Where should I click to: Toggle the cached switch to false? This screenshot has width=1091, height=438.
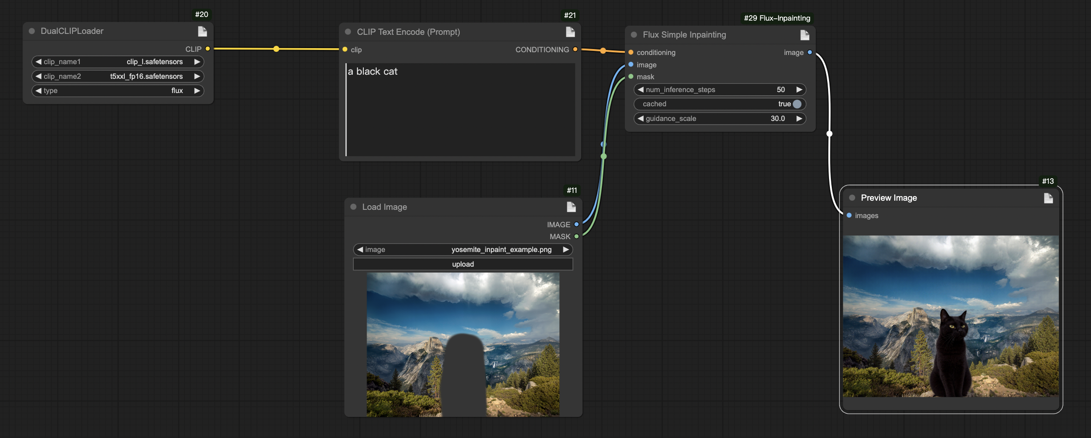pyautogui.click(x=797, y=104)
